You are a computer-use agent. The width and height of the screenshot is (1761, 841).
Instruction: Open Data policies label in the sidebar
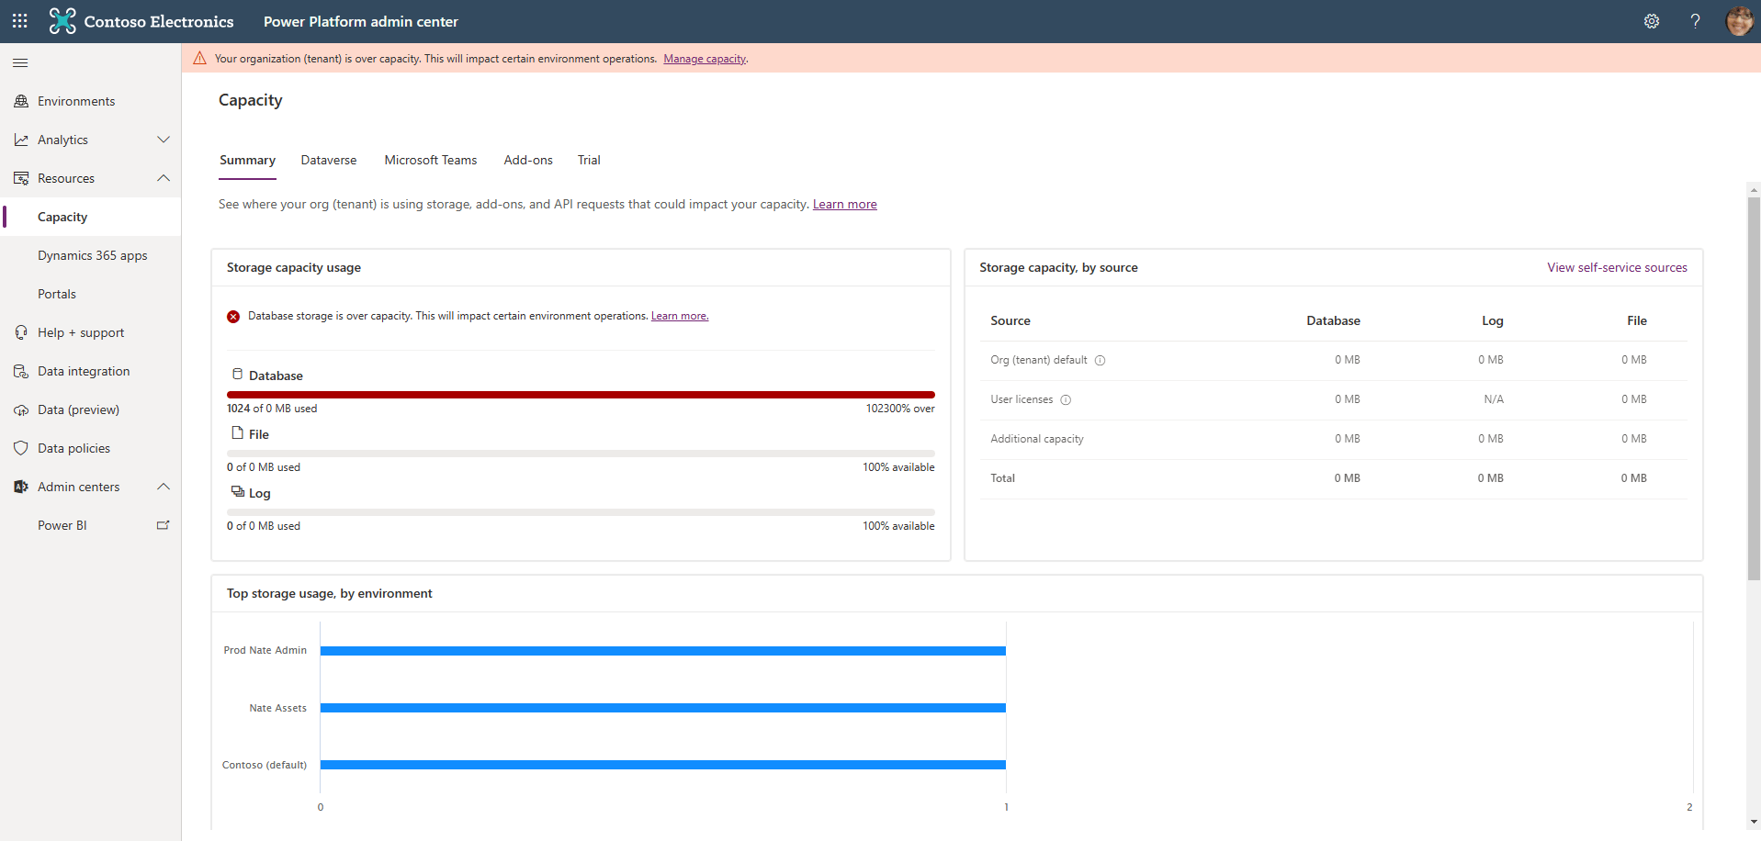[x=73, y=448]
